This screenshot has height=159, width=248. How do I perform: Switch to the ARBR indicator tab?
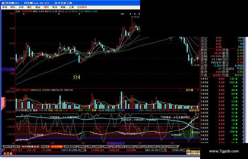[x=130, y=147]
